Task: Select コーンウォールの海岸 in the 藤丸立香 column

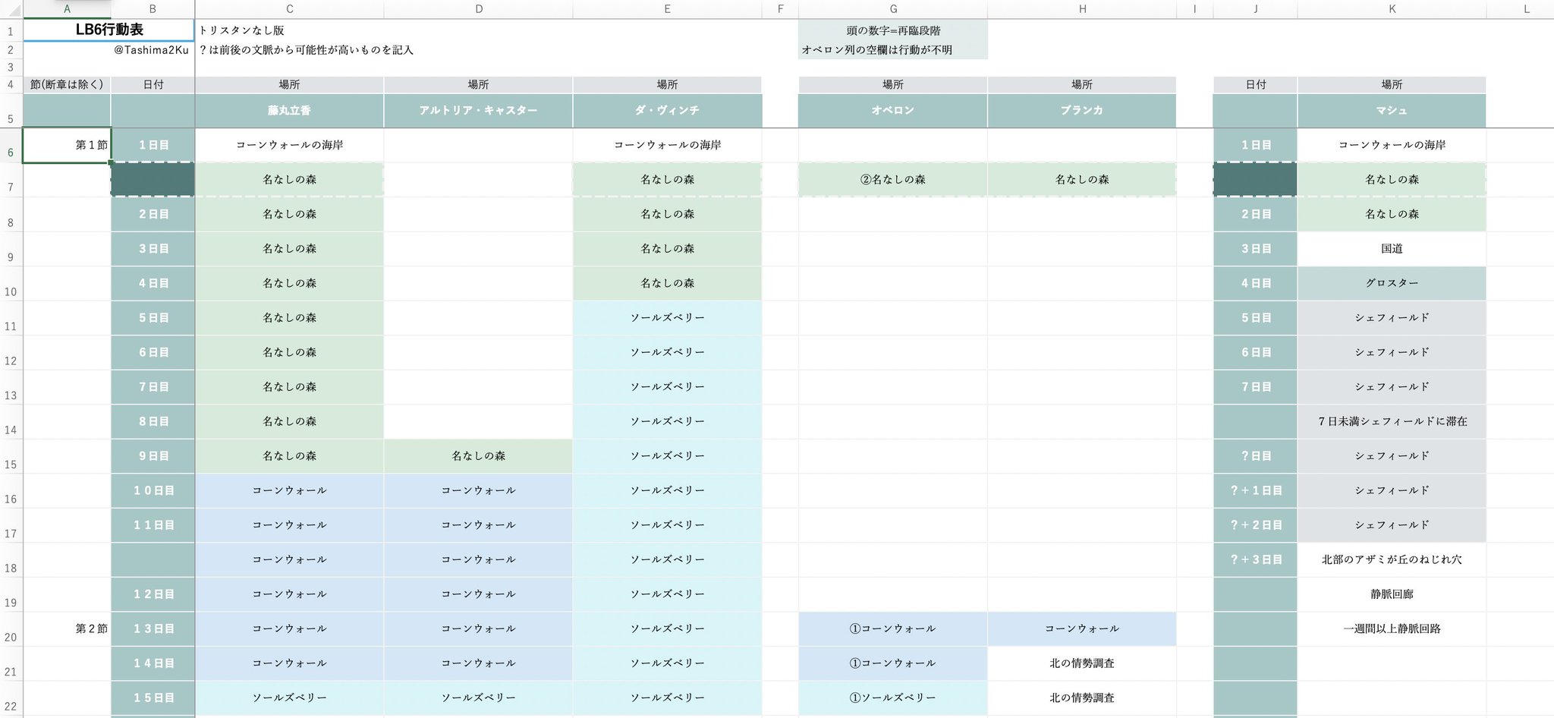Action: point(289,145)
